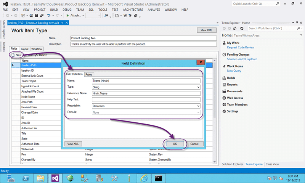Open the Formula dropdown showing None
The width and height of the screenshot is (305, 183).
pyautogui.click(x=198, y=112)
